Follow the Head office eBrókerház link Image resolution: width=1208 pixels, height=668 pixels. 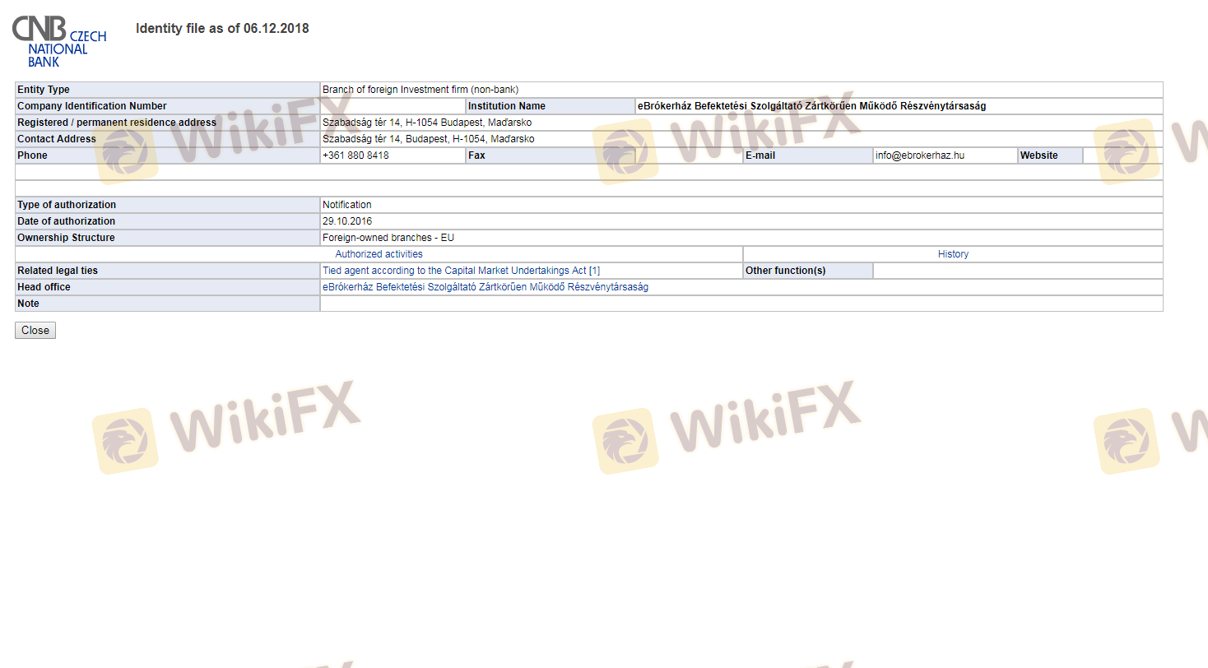[x=485, y=287]
